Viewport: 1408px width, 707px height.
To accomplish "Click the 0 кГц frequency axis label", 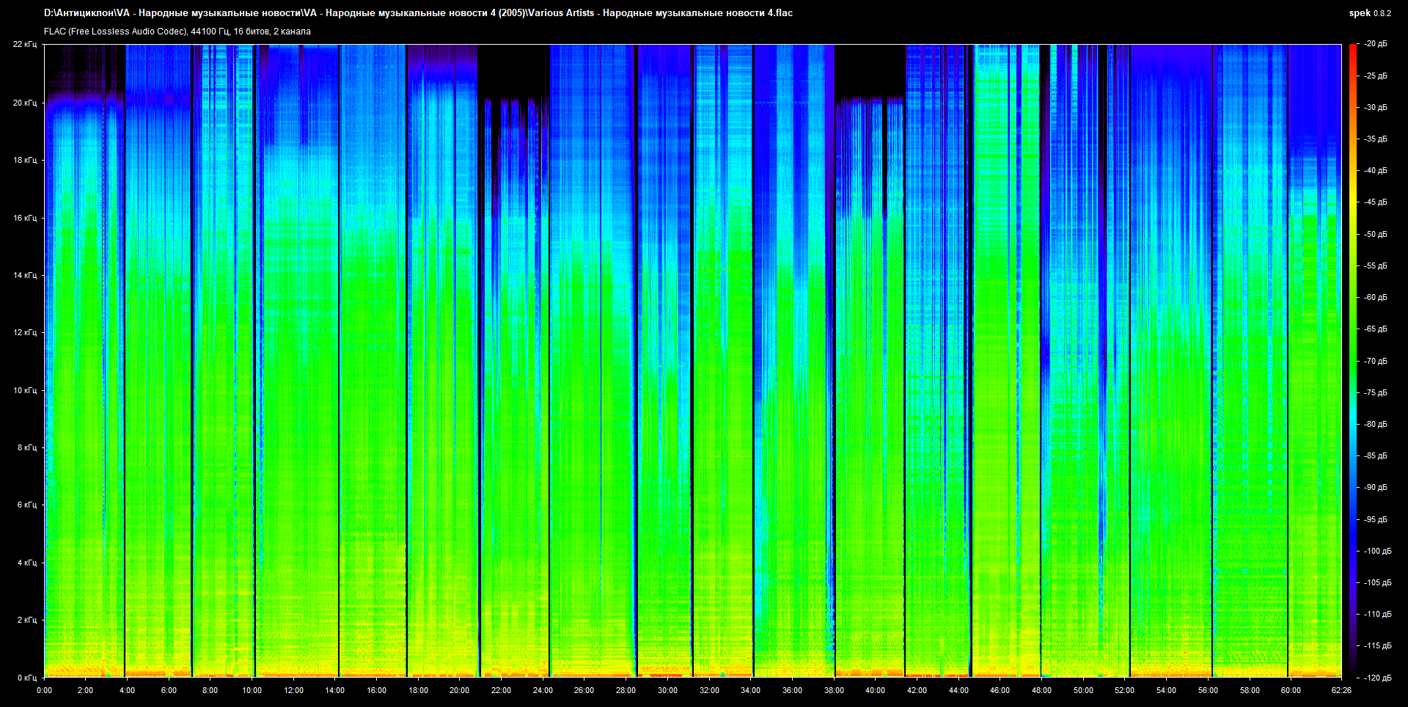I will pos(26,678).
